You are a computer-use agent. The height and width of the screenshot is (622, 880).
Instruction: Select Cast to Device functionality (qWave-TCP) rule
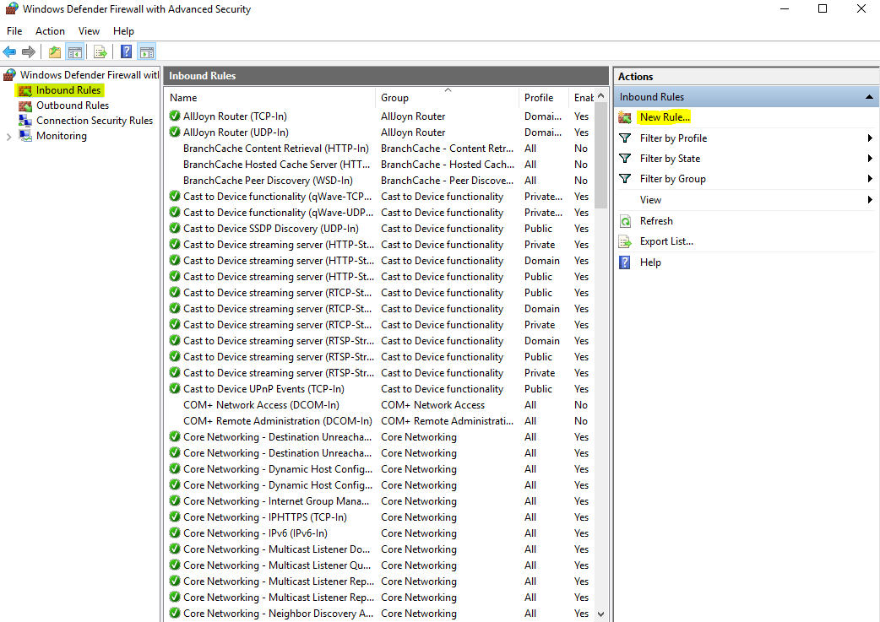coord(379,197)
